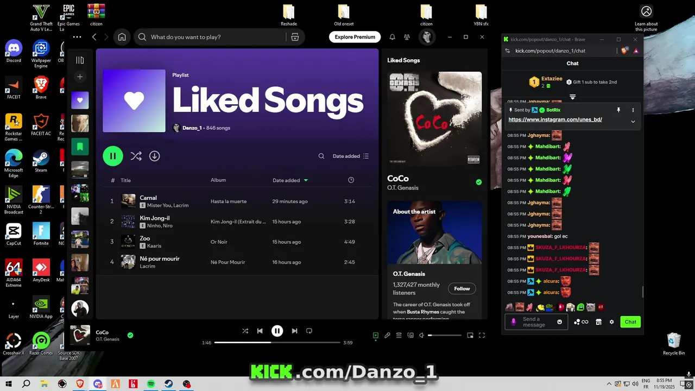The image size is (695, 391).
Task: Sort tracks by the Album column
Action: click(x=218, y=180)
